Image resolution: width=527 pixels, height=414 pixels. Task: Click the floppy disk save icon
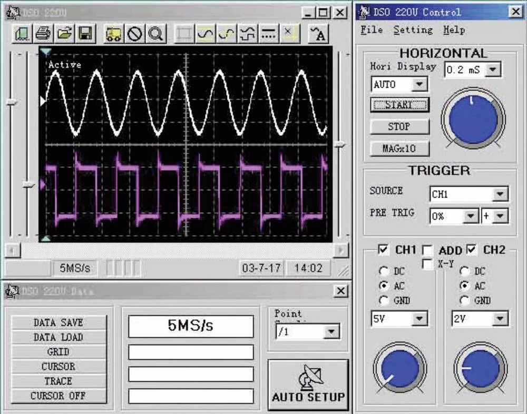point(84,34)
